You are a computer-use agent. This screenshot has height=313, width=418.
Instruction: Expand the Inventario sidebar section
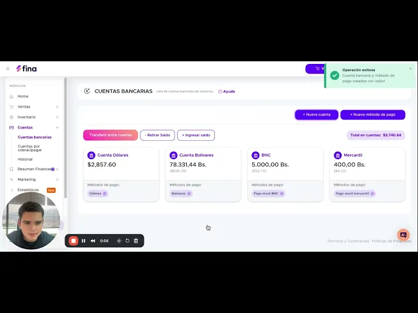click(34, 117)
